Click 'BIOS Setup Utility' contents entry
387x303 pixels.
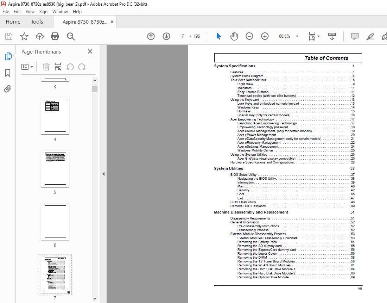[243, 175]
